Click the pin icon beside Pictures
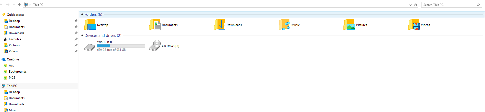Image resolution: width=485 pixels, height=112 pixels. point(76,45)
